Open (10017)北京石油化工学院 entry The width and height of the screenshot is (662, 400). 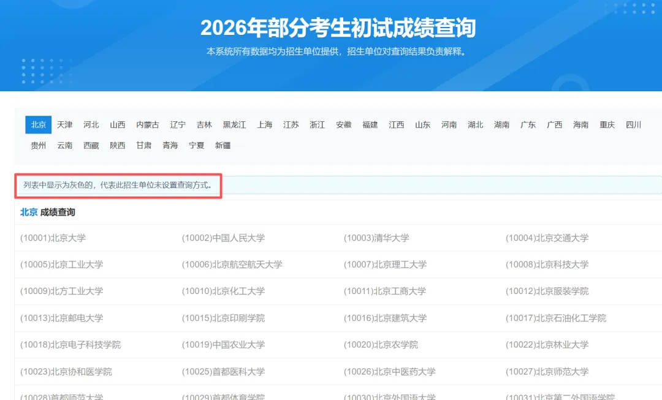click(556, 318)
